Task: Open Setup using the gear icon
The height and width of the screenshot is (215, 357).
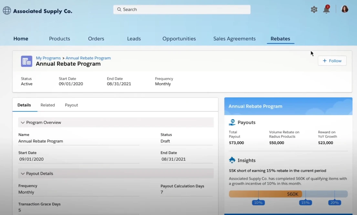Action: (x=314, y=9)
